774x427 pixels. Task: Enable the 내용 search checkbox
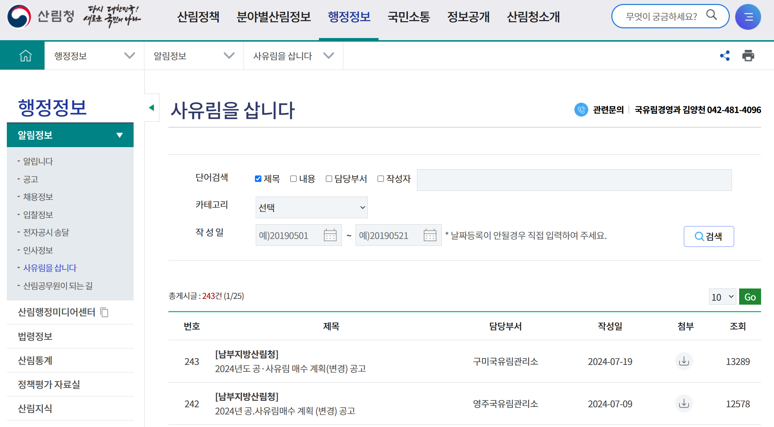(293, 179)
